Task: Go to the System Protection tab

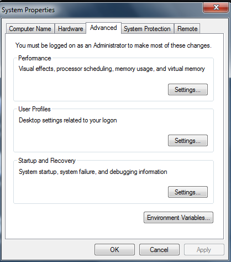Action: tap(147, 29)
